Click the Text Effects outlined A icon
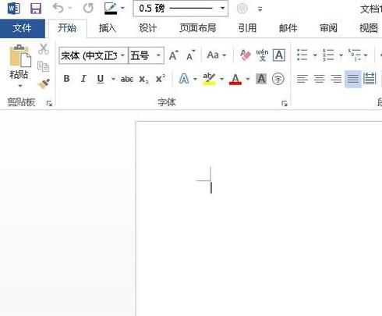Screen dimensions: 382x316 point(184,79)
